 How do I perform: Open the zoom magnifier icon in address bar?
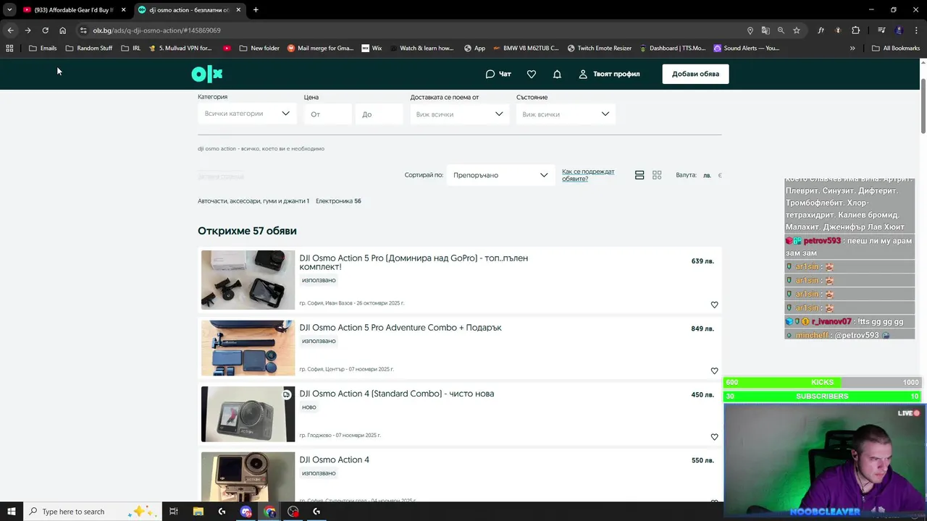click(781, 30)
